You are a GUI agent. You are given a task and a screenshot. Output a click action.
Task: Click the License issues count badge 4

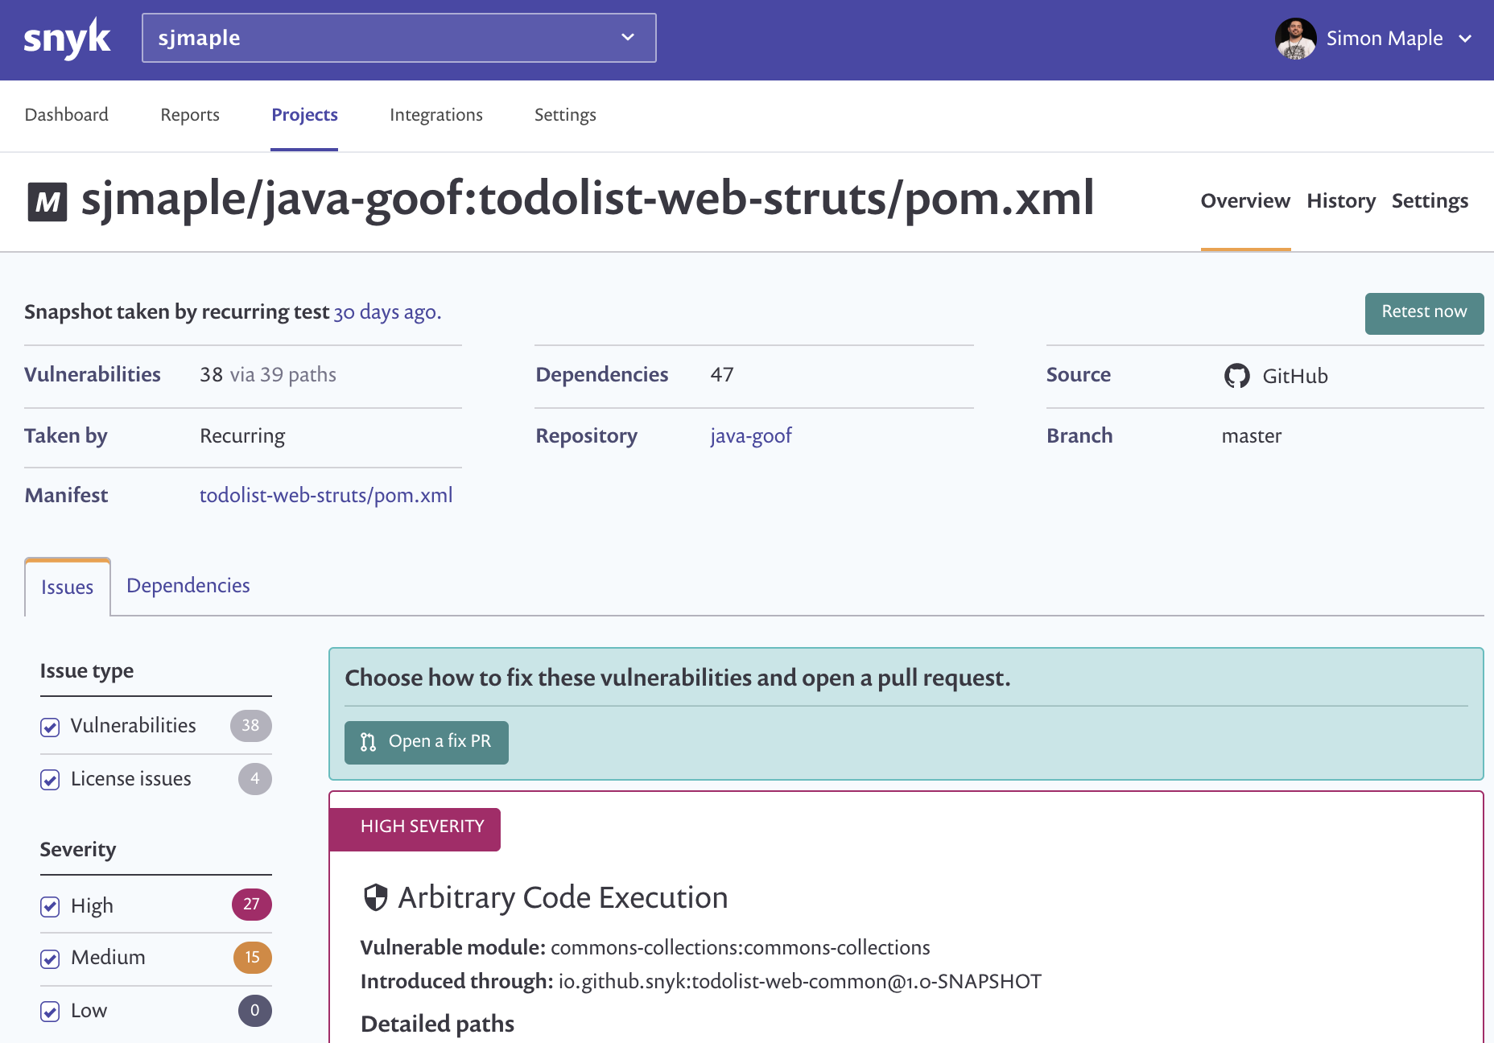[x=255, y=779]
